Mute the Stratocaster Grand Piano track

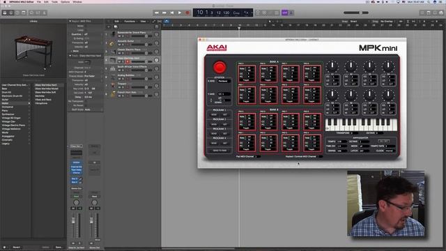coord(119,36)
